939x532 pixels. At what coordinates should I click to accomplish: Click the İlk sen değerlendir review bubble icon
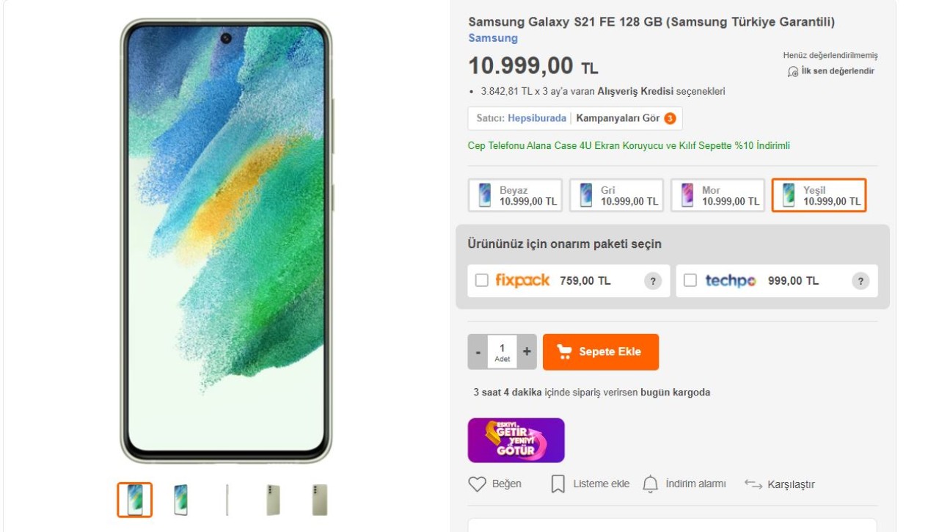792,71
